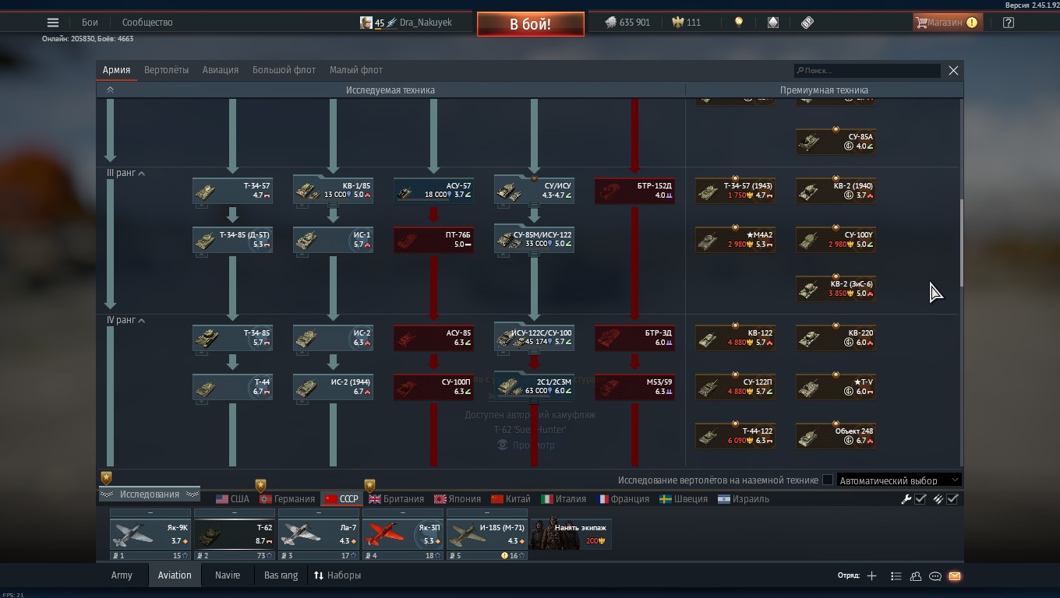
Task: Open the lightbulb hints icon
Action: (739, 23)
